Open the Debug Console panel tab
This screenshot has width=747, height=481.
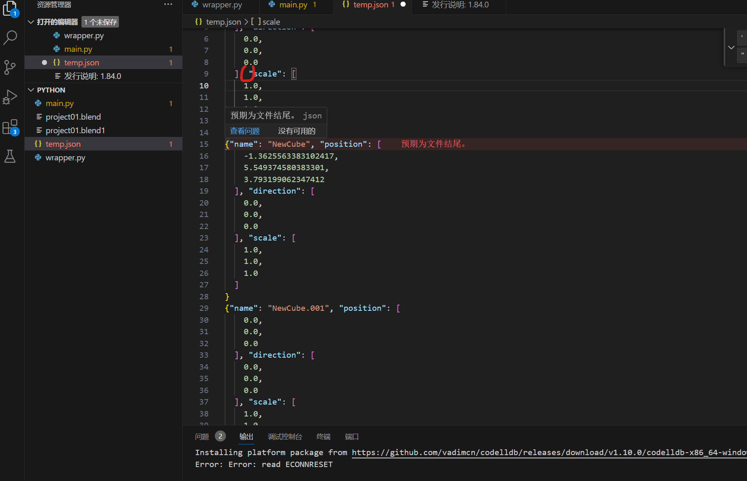[285, 437]
